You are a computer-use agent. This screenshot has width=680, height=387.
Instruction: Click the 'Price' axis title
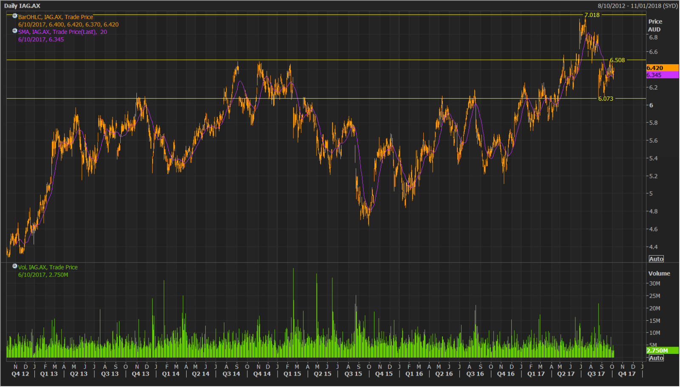coord(655,22)
